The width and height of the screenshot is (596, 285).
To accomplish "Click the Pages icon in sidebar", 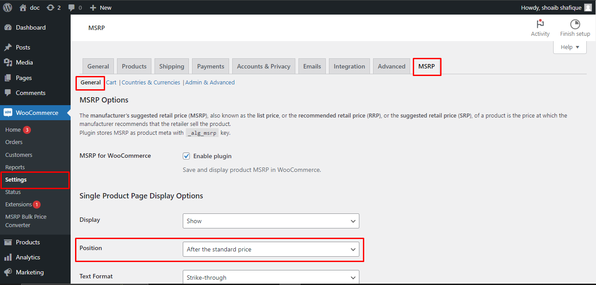I will click(x=8, y=78).
